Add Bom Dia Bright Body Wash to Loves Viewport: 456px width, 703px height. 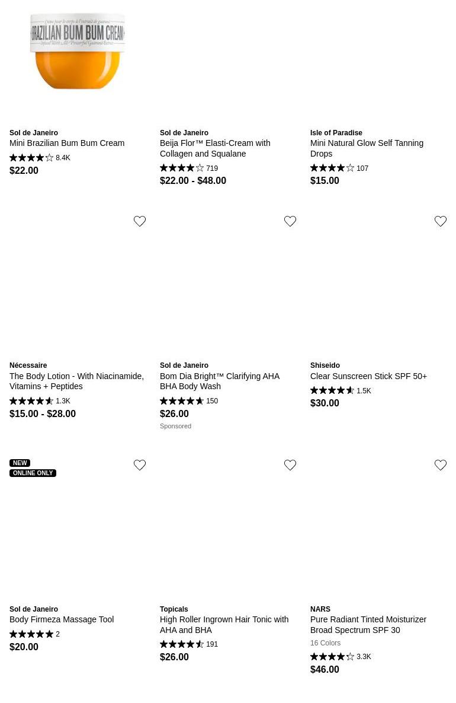(290, 221)
